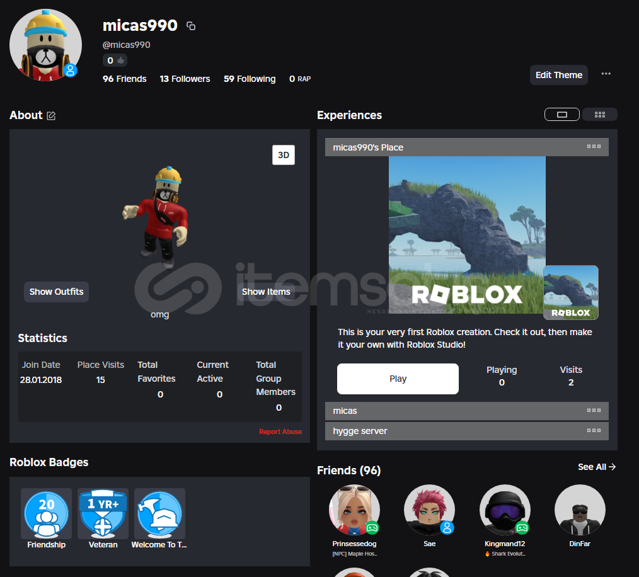Click the Welcome To The Club badge icon
Image resolution: width=639 pixels, height=577 pixels.
click(x=160, y=513)
